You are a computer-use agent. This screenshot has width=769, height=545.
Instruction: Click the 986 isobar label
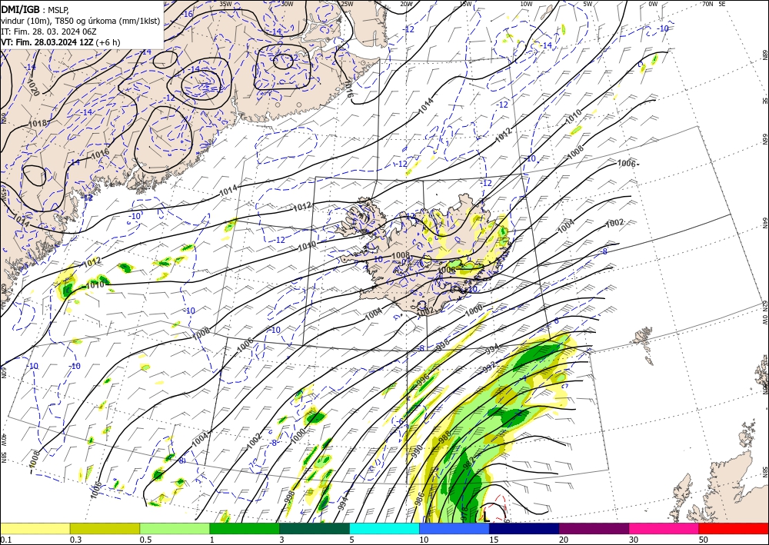click(419, 499)
